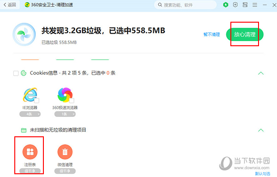Open the hamburger main menu

click(255, 5)
